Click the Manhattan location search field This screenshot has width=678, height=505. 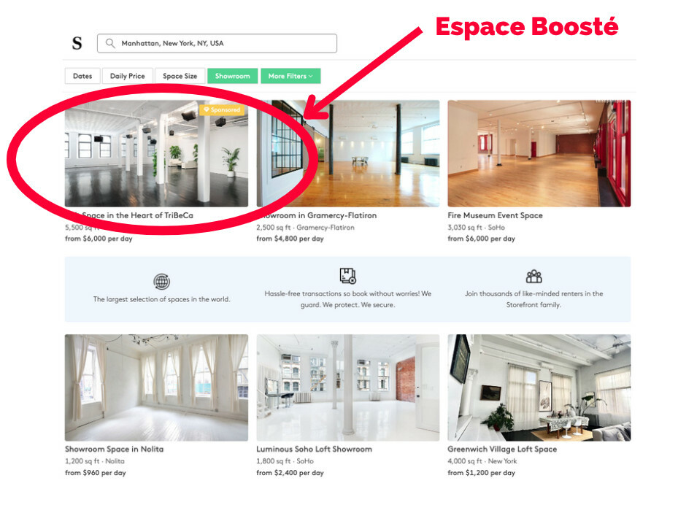pos(217,43)
